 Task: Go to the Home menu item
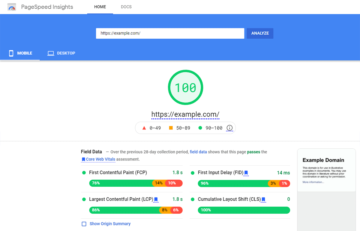coord(100,7)
